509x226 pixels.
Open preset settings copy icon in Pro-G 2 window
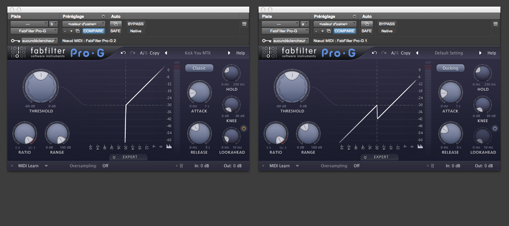[78, 31]
